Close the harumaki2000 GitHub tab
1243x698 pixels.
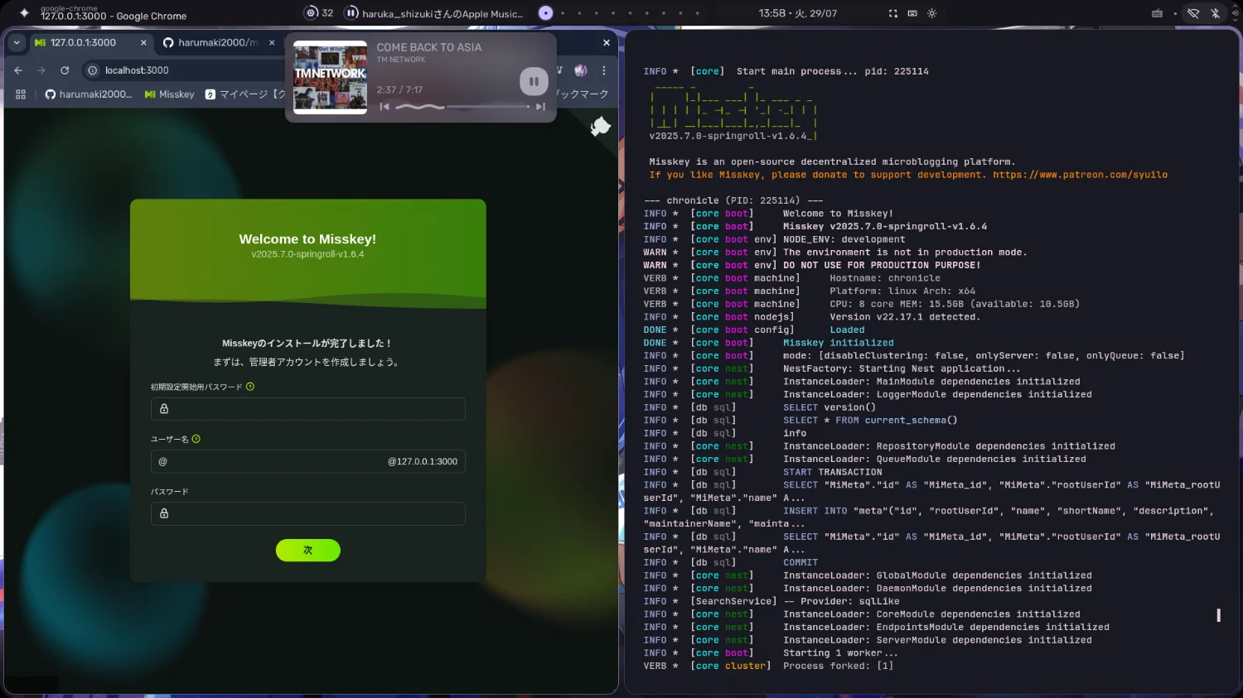272,42
